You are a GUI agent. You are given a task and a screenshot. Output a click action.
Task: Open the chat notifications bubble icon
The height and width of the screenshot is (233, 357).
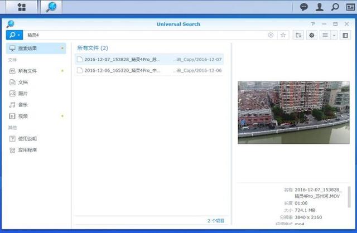tap(303, 7)
